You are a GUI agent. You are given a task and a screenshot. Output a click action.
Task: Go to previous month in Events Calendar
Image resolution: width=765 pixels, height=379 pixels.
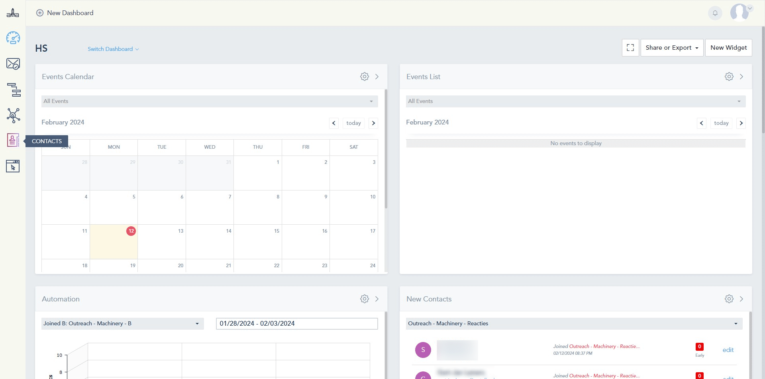334,123
